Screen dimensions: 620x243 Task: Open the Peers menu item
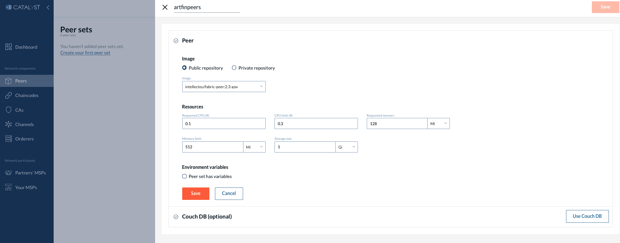pos(21,81)
